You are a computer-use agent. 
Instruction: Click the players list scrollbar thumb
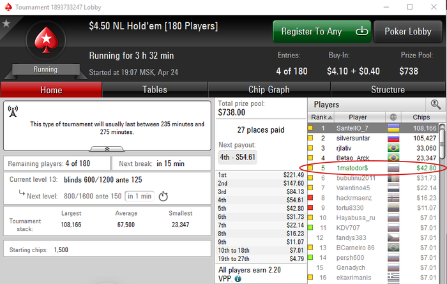(x=442, y=141)
